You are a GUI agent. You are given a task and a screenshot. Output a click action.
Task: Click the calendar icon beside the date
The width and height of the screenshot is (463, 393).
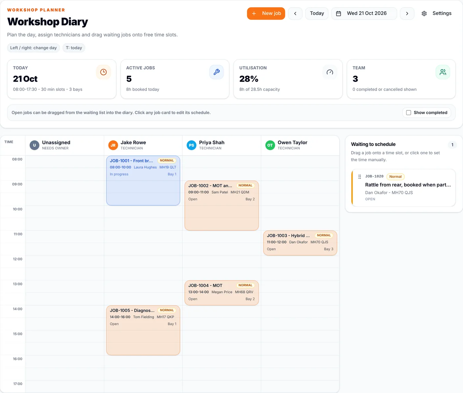coord(339,14)
